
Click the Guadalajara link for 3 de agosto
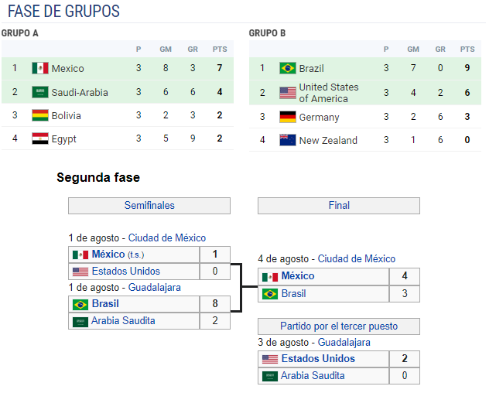click(344, 342)
